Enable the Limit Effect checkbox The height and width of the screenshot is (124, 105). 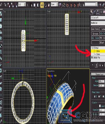click(100, 106)
